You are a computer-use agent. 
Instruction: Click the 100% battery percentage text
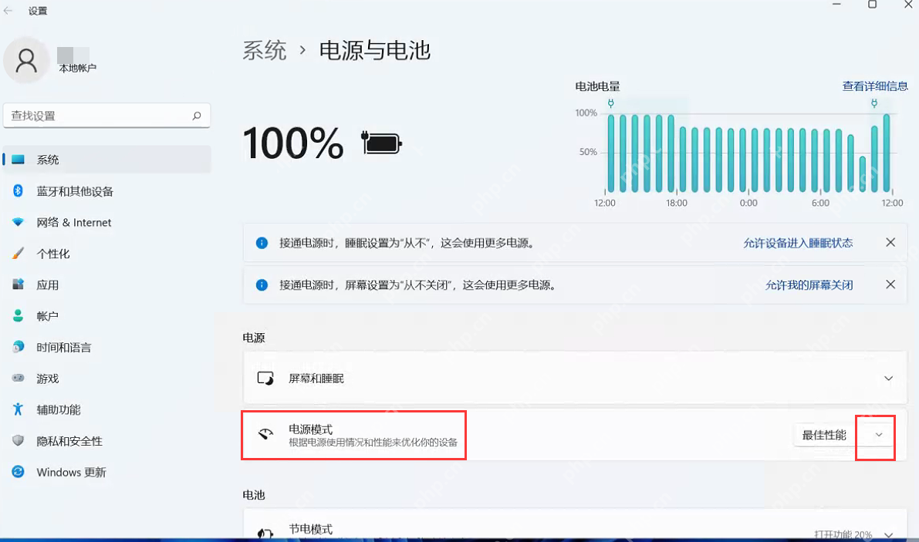(293, 143)
